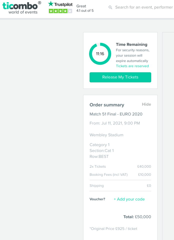Click the Great 4.1 out of 5 rating

coord(85,8)
